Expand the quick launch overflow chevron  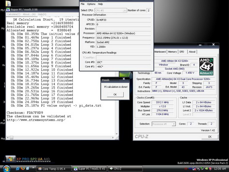(33, 168)
